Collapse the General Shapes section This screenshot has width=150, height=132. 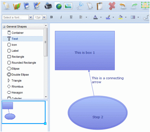[4, 27]
